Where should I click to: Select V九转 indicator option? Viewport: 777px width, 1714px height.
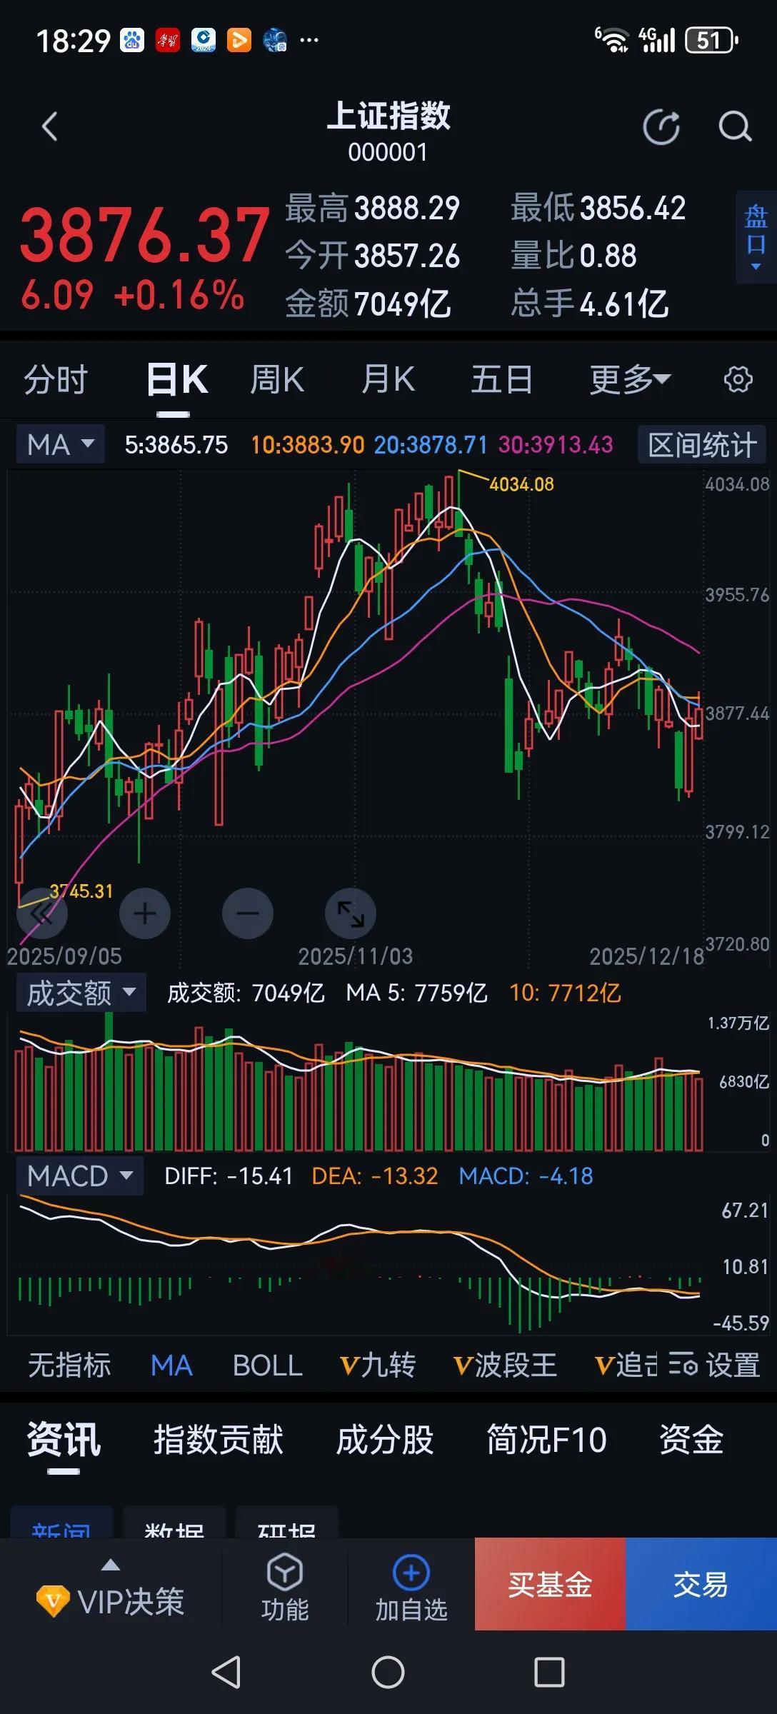coord(378,1365)
